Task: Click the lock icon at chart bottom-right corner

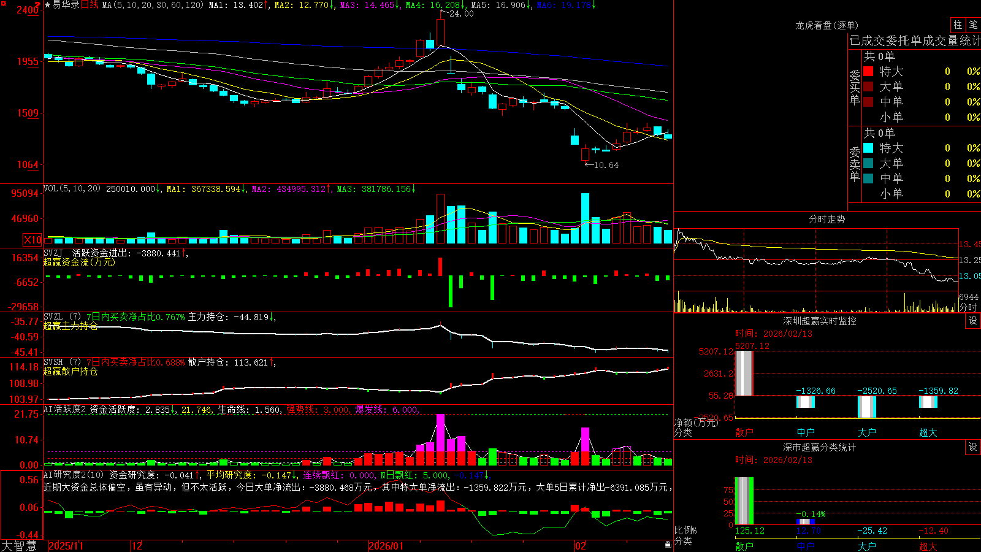Action: click(x=668, y=545)
